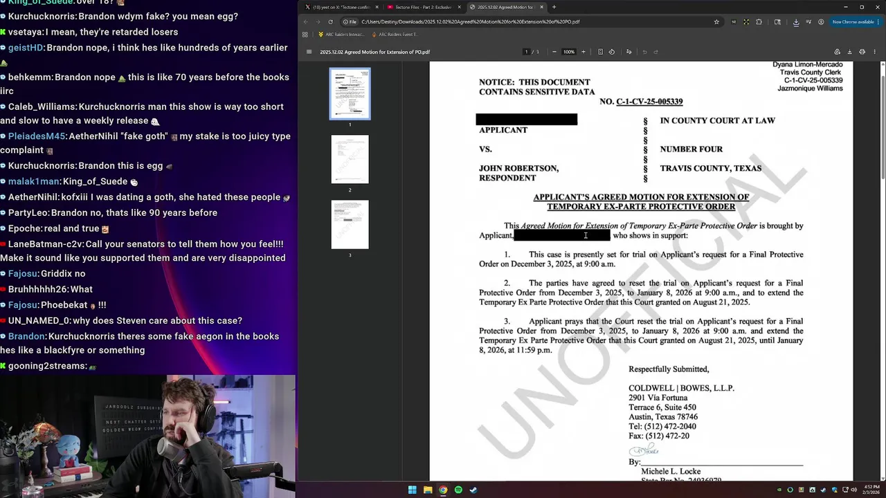The image size is (886, 498).
Task: Print the PDF document
Action: 862,52
